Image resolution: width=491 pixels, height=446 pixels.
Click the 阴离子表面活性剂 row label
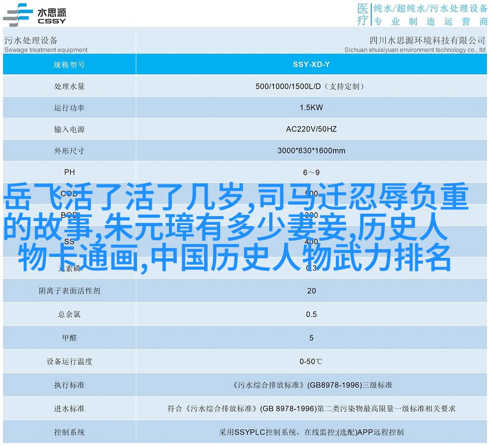click(x=70, y=291)
